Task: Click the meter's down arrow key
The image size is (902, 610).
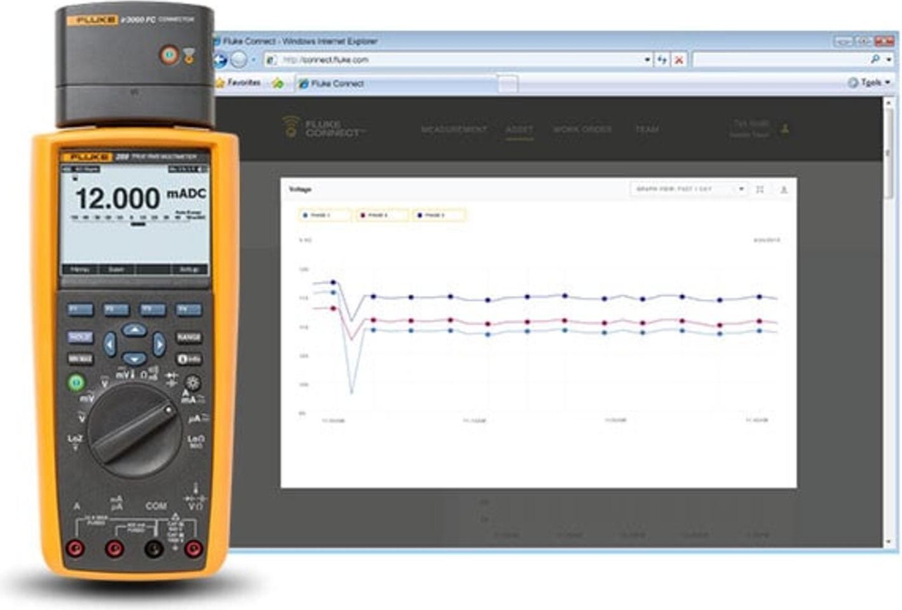Action: click(x=134, y=359)
